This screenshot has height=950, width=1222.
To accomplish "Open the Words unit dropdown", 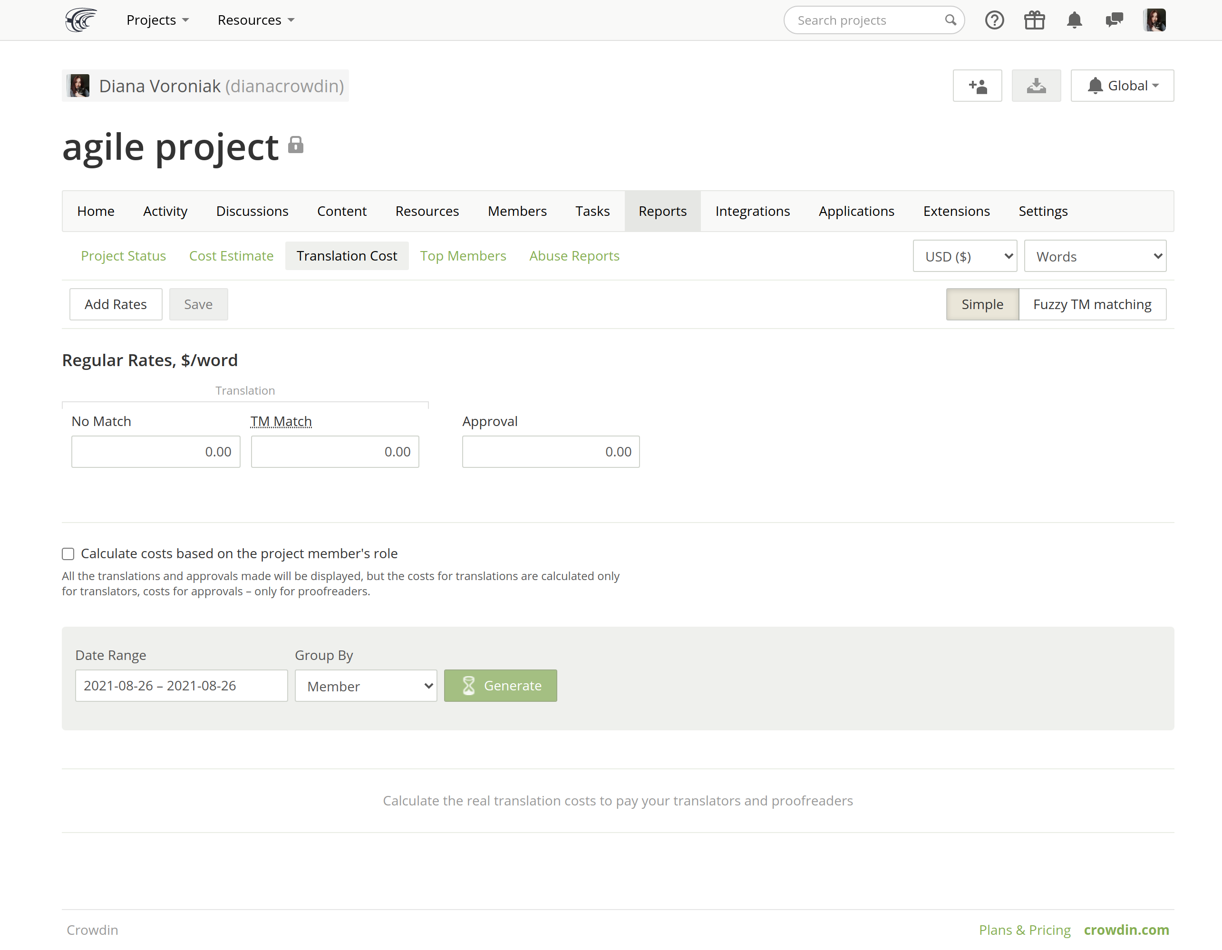I will [1095, 256].
